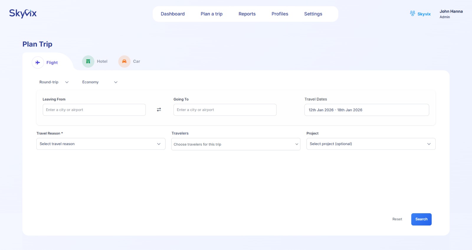Open the Round-trip type dropdown
This screenshot has height=250, width=472.
pyautogui.click(x=54, y=82)
